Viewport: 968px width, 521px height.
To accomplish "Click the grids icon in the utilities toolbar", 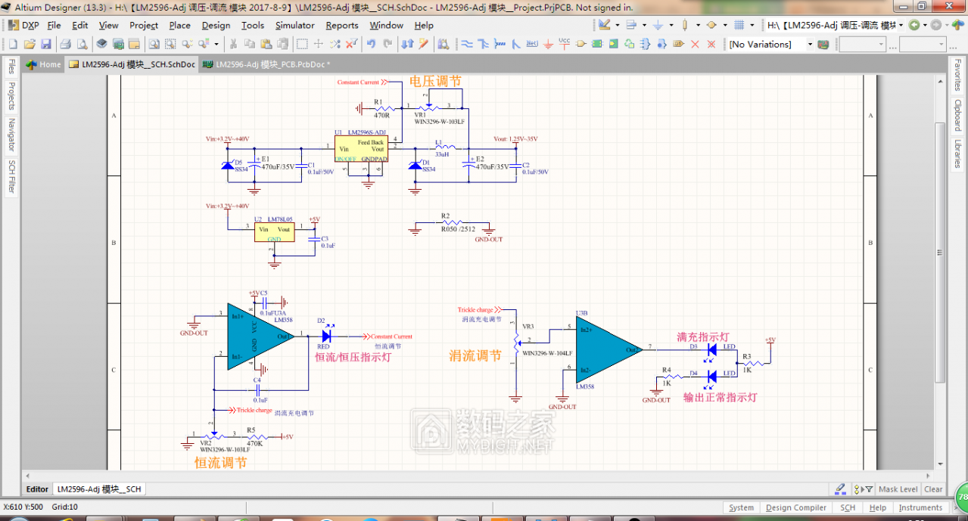I will [739, 25].
